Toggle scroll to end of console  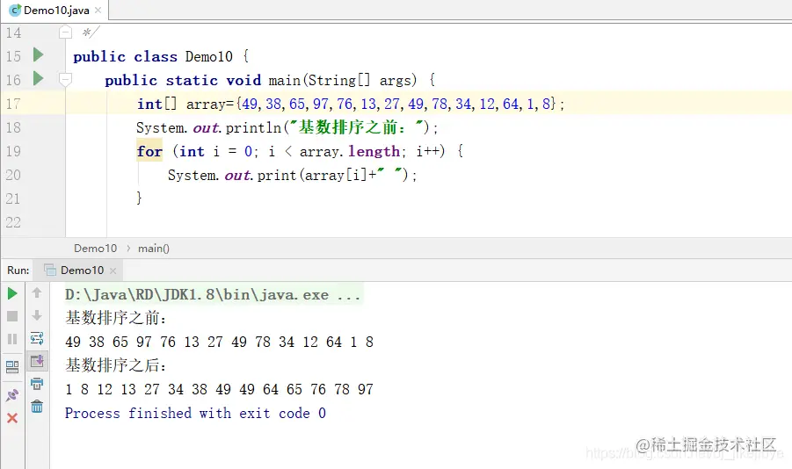click(x=37, y=361)
